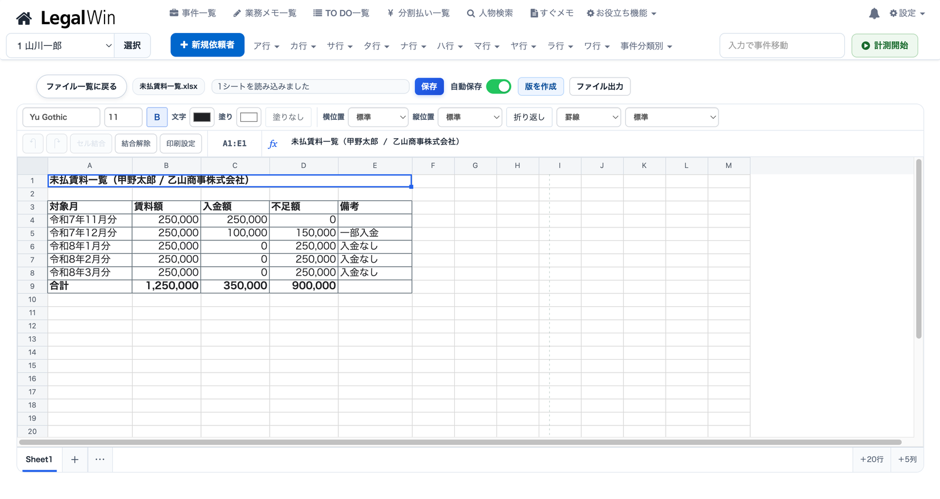Select the cell 一部入金
940x499 pixels.
pos(375,233)
